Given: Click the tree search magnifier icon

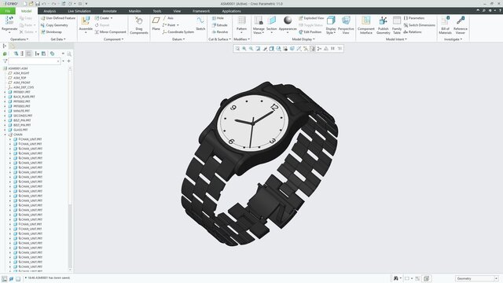Looking at the screenshot, I should click(x=69, y=54).
